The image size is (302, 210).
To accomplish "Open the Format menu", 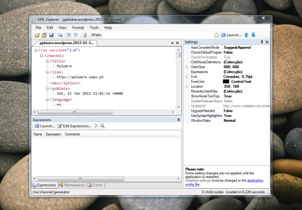I will [x=78, y=28].
